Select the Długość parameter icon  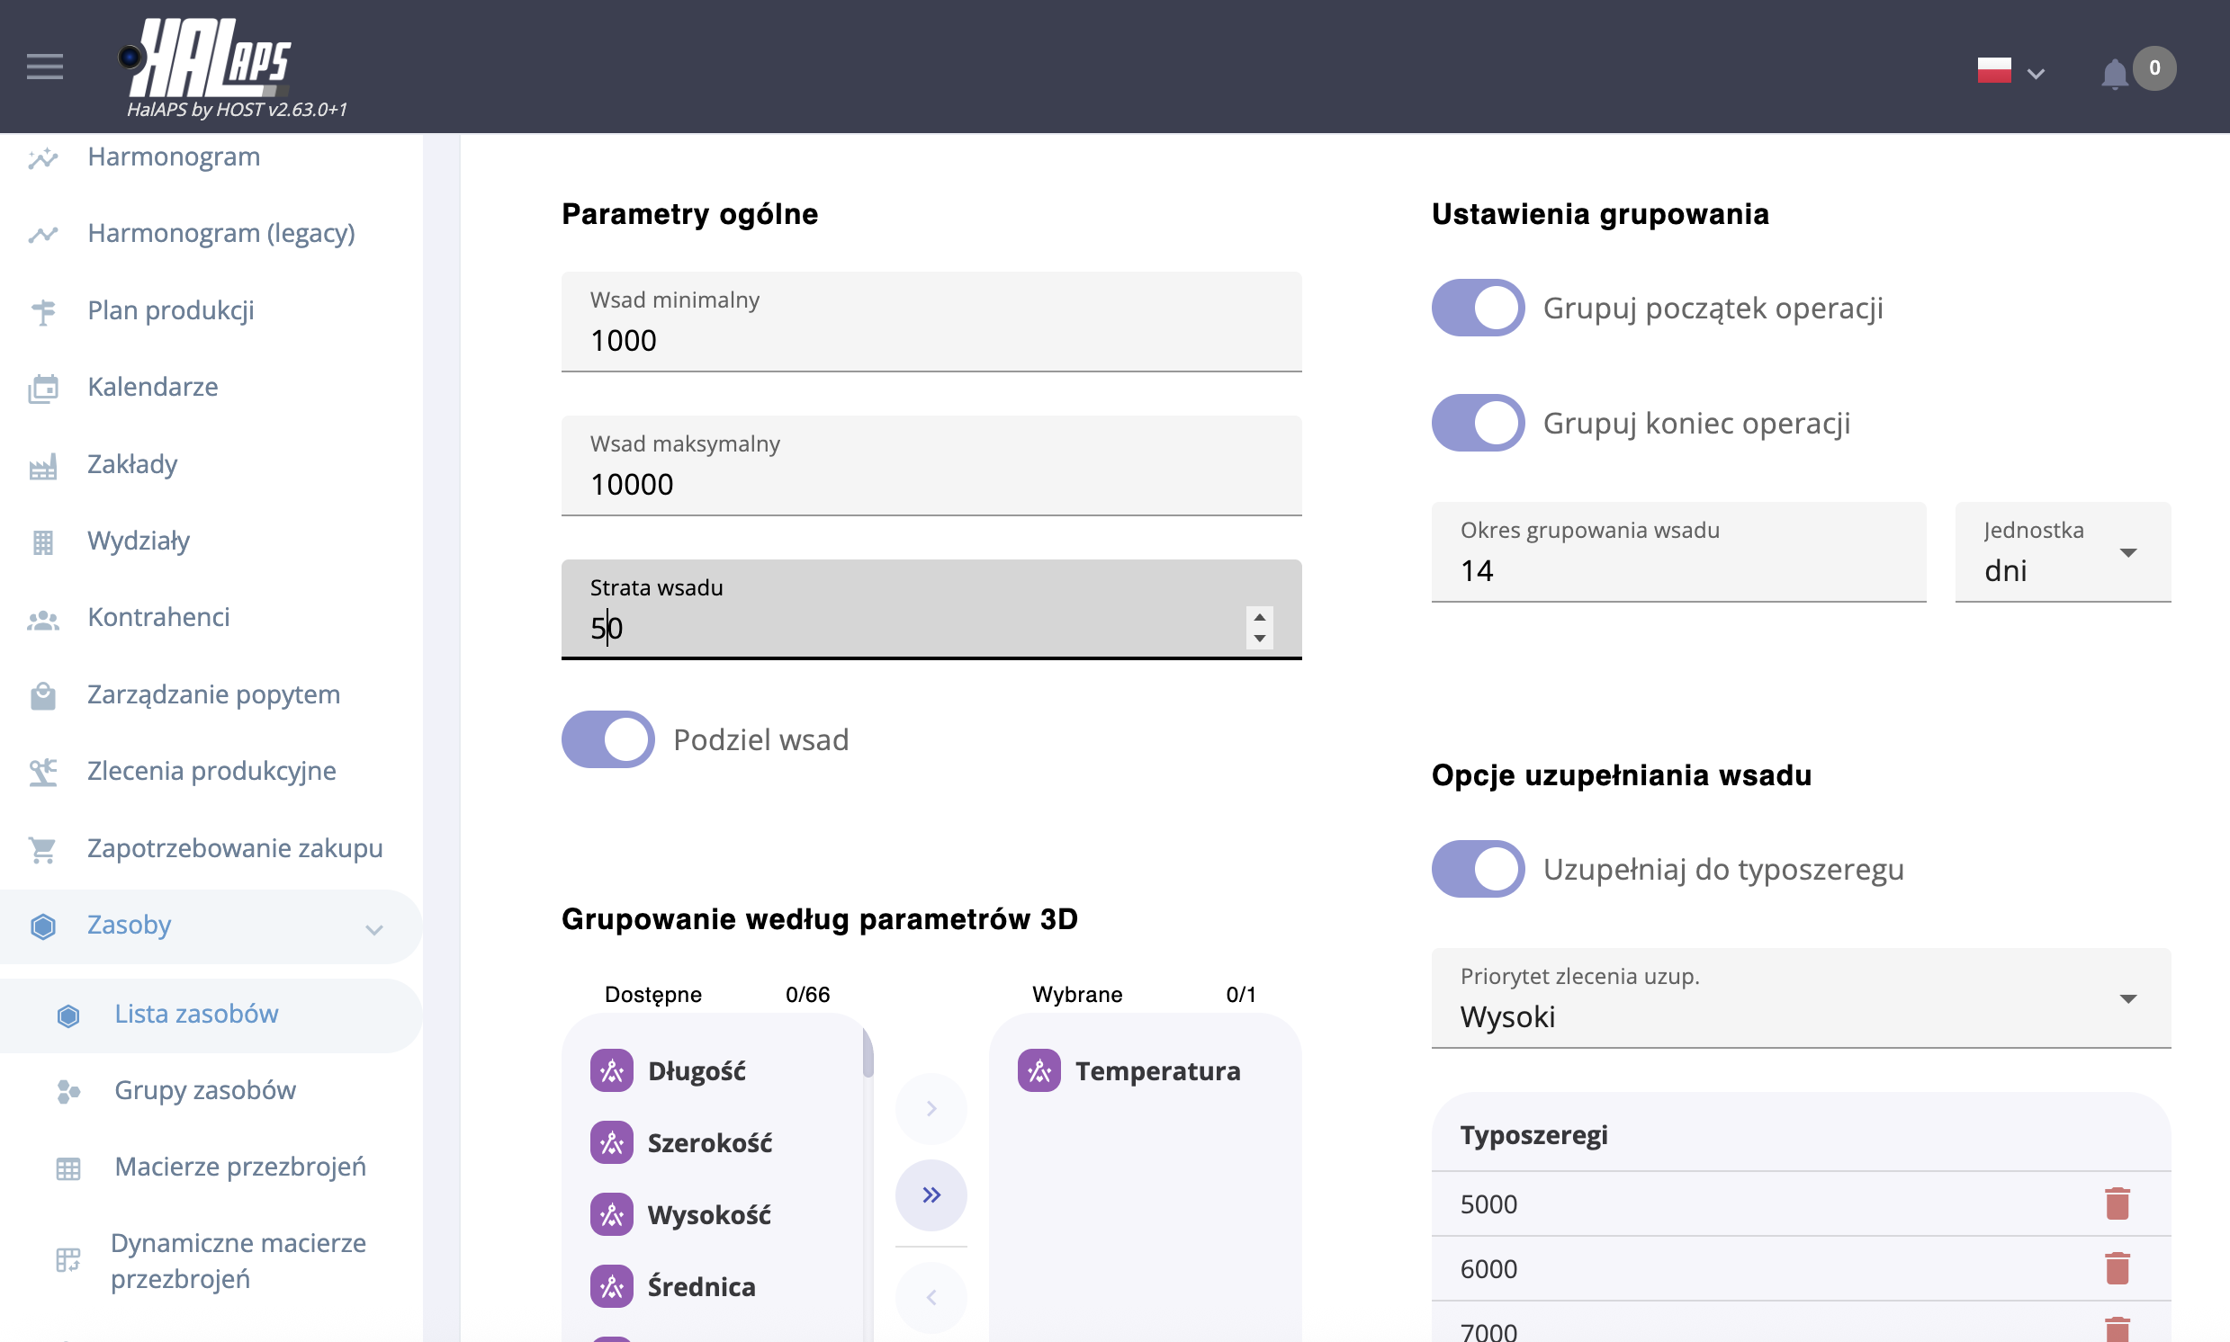(612, 1071)
